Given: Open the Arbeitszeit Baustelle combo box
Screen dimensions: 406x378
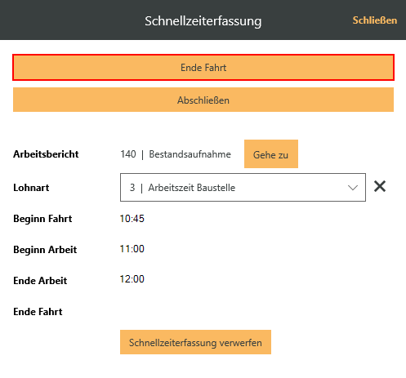Looking at the screenshot, I should (243, 188).
